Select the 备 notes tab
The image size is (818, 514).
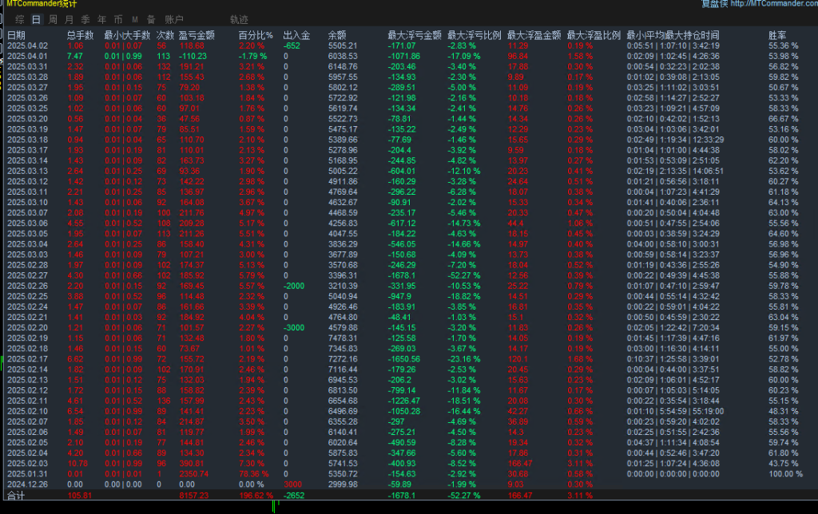150,19
